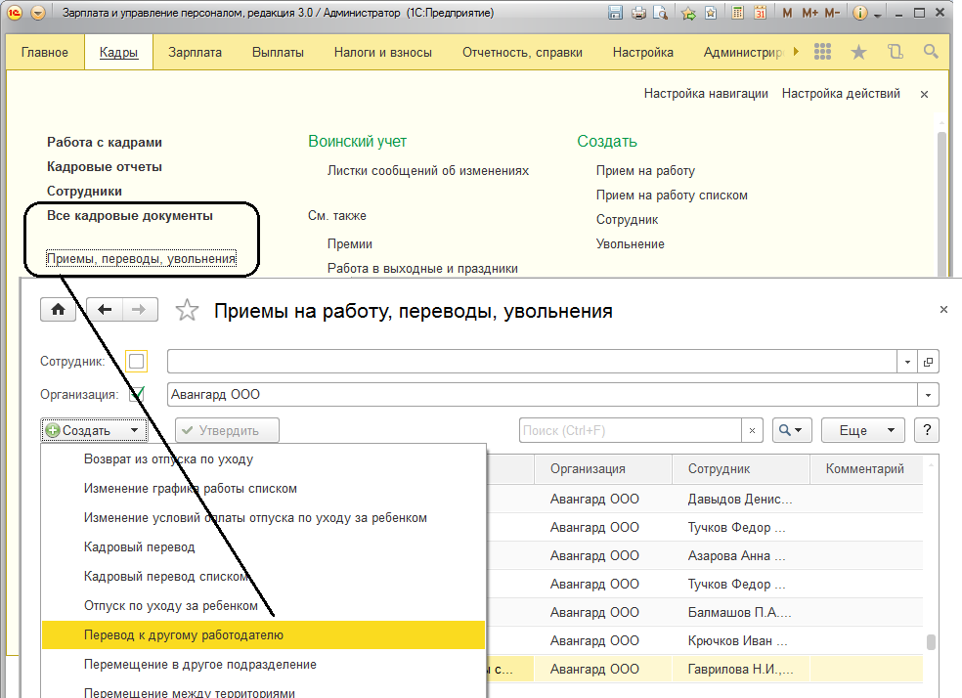Choose Кадровый перевод from the menu
The image size is (962, 698).
click(x=140, y=547)
